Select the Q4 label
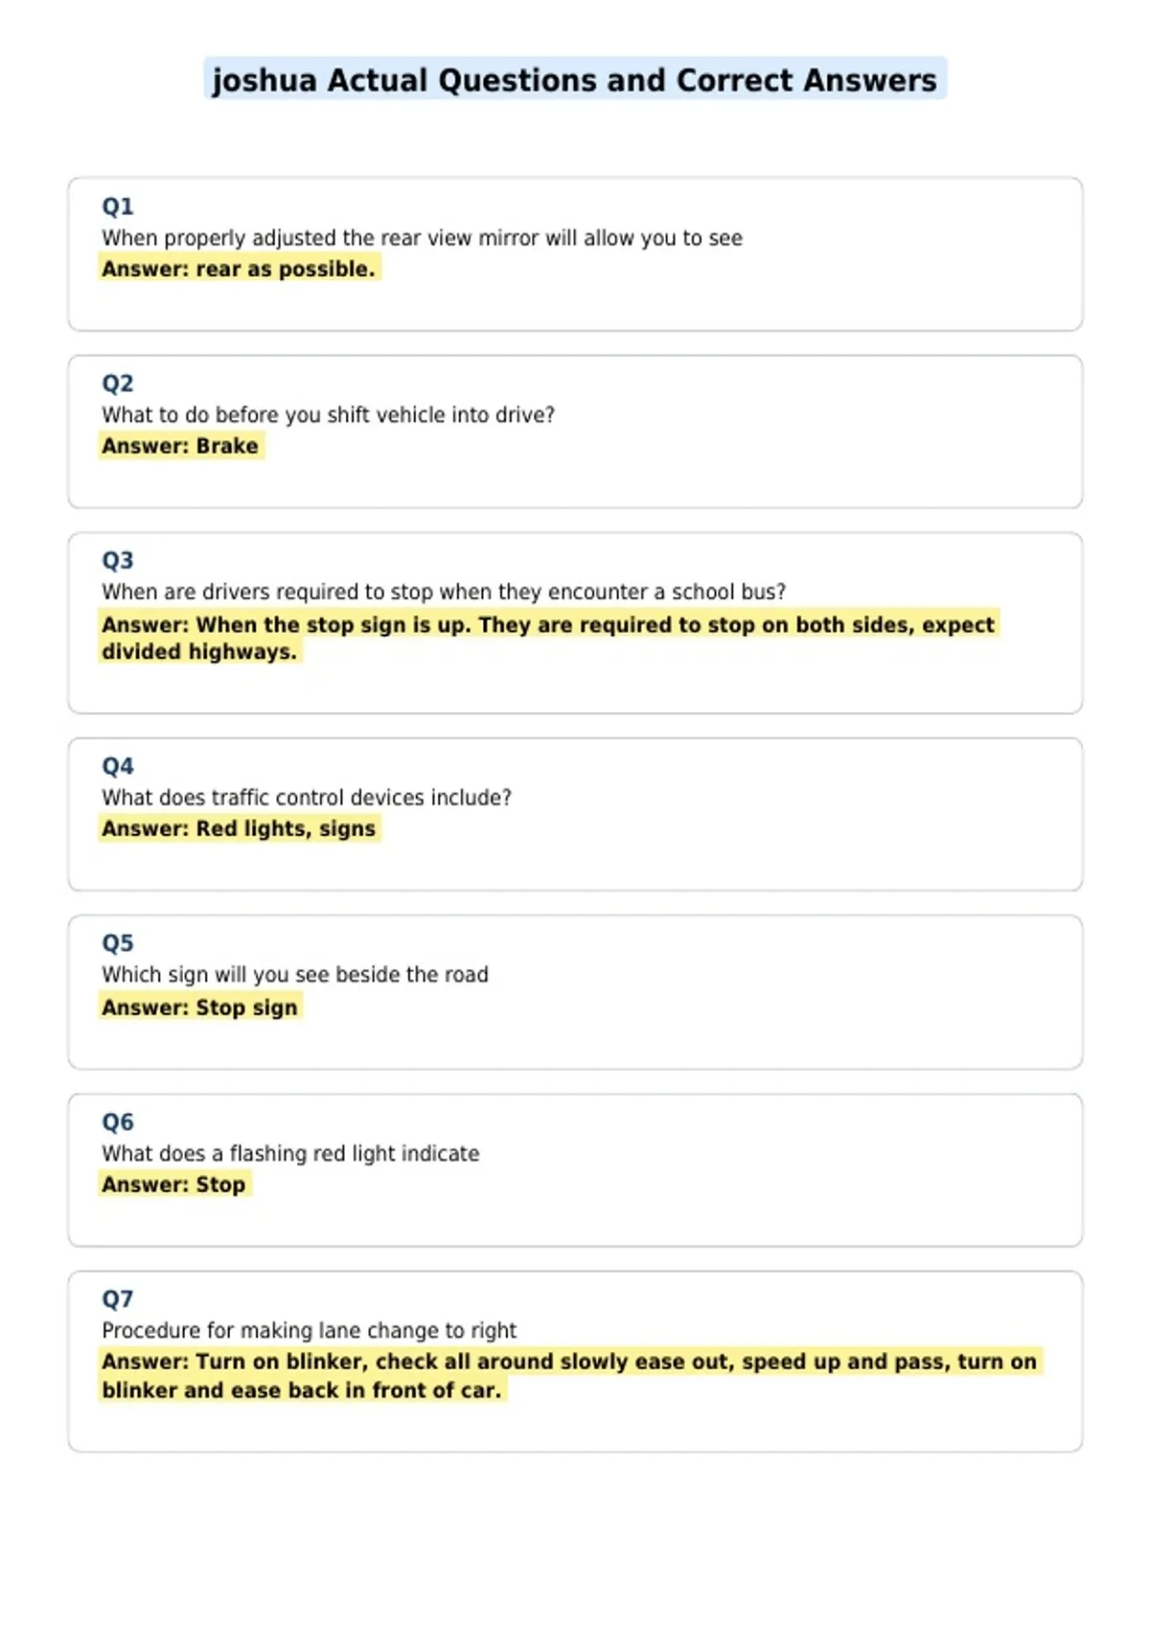This screenshot has height=1630, width=1150. click(x=118, y=766)
